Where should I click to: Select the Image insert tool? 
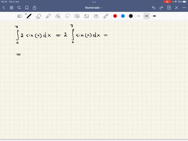pos(87,16)
